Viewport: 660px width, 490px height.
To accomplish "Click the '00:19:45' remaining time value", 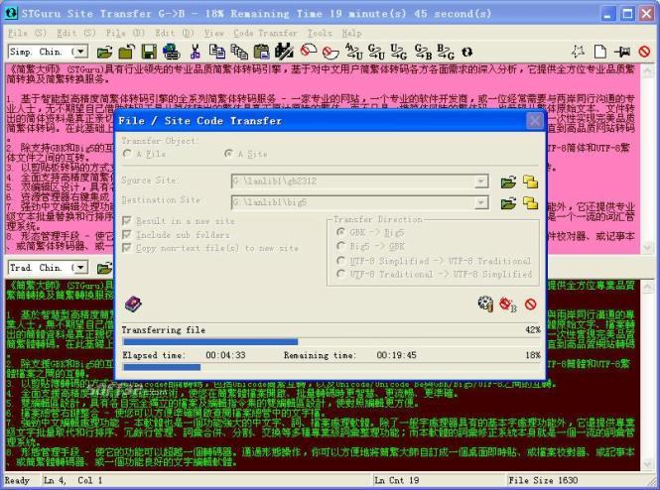I will (x=397, y=355).
